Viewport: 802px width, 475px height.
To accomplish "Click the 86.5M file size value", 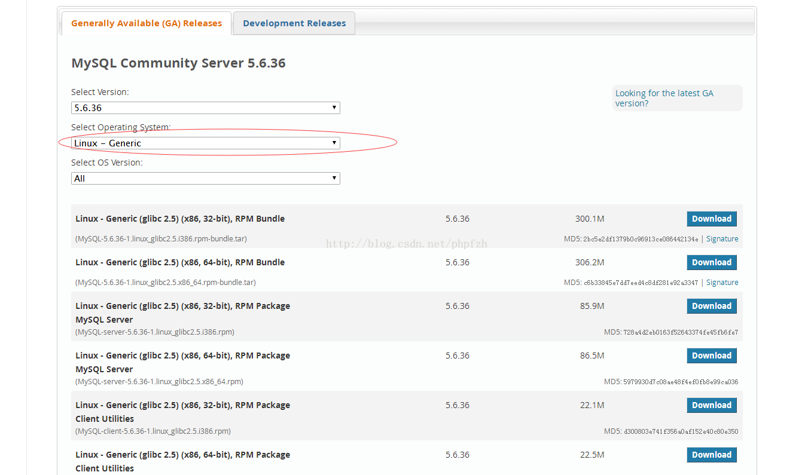I will (592, 356).
